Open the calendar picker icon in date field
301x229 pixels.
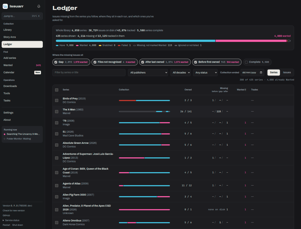click(x=261, y=73)
